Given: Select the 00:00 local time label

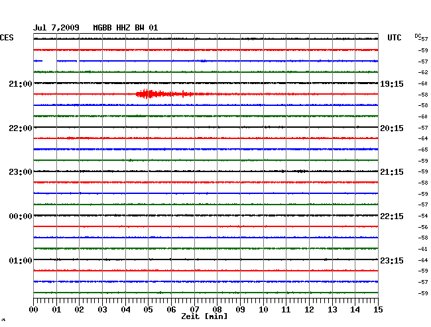Looking at the screenshot, I should click(21, 216).
